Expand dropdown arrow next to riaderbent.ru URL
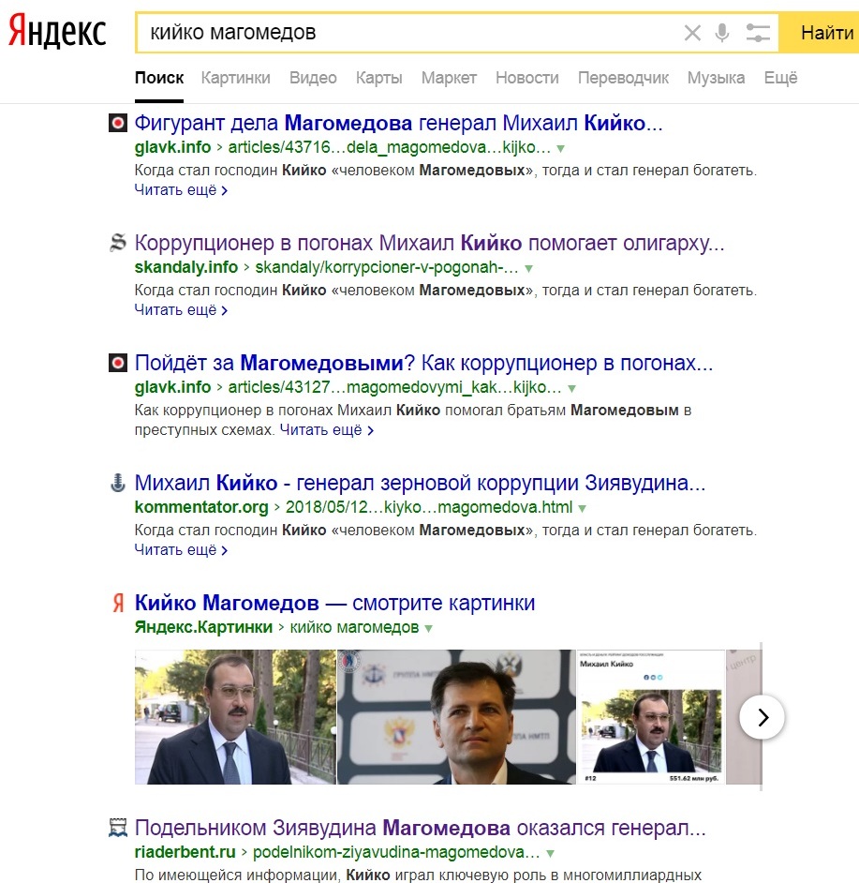The image size is (859, 883). [551, 854]
